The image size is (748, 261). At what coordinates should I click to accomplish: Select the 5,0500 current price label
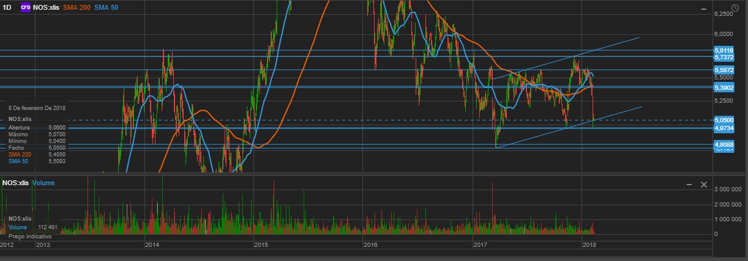[724, 121]
